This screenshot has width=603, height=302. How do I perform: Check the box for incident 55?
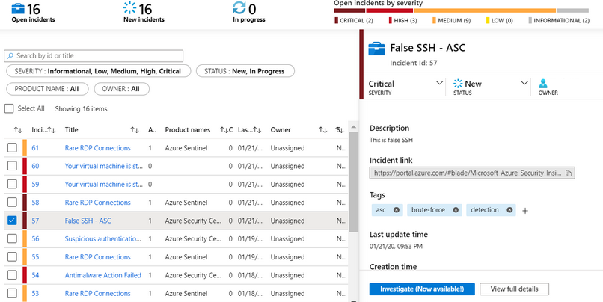click(12, 256)
